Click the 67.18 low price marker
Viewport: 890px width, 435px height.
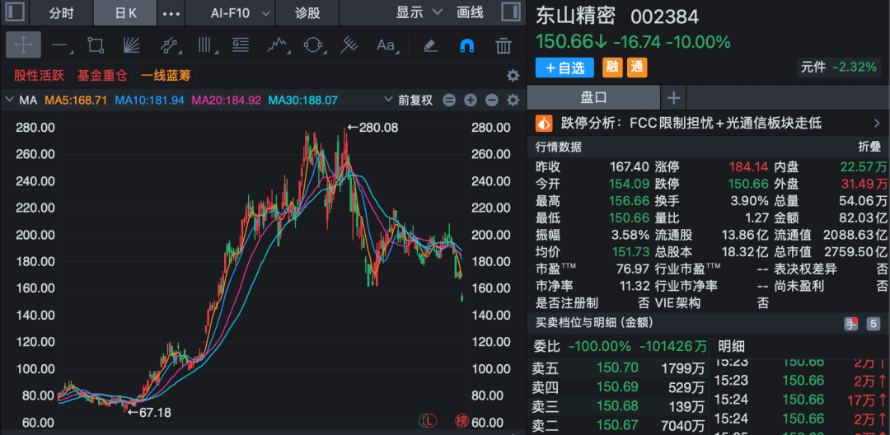coord(149,412)
